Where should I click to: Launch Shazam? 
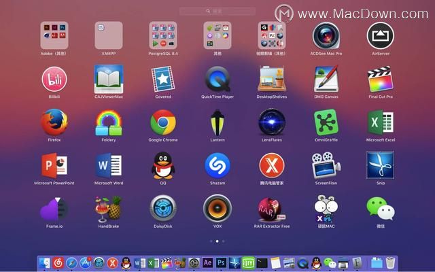coord(217,165)
